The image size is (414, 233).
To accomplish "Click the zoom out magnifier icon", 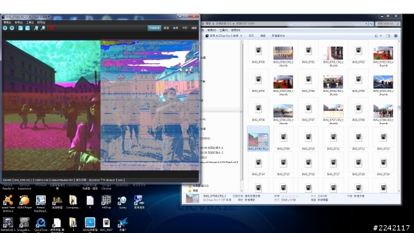I will [x=43, y=28].
